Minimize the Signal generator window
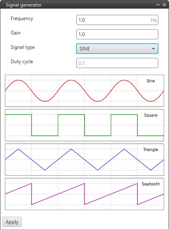This screenshot has width=169, height=229. (158, 5)
